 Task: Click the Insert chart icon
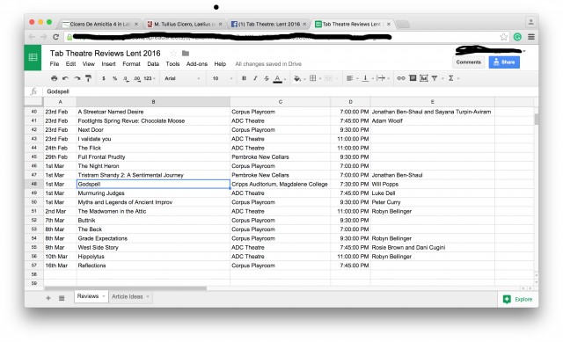(424, 78)
